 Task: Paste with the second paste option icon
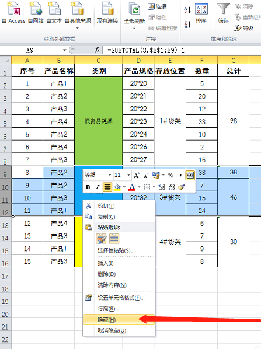[x=114, y=239]
